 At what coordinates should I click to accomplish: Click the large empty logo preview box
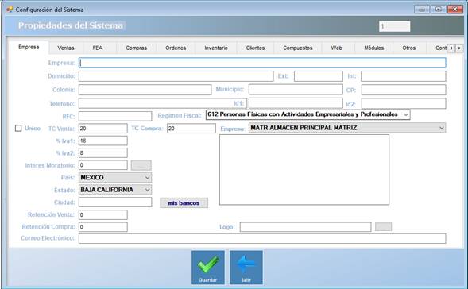(x=304, y=170)
